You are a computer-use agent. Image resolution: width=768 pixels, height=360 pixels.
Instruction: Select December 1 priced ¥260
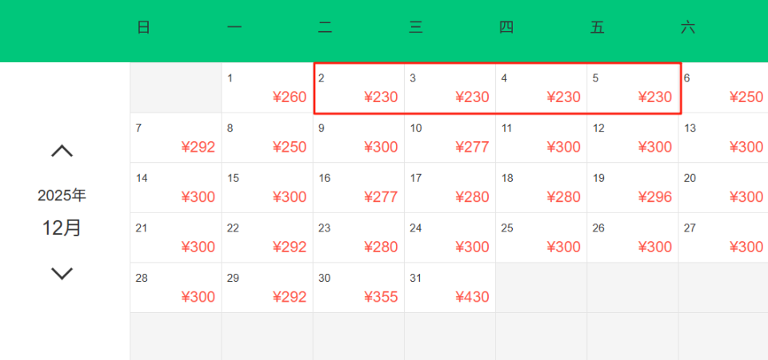[267, 88]
